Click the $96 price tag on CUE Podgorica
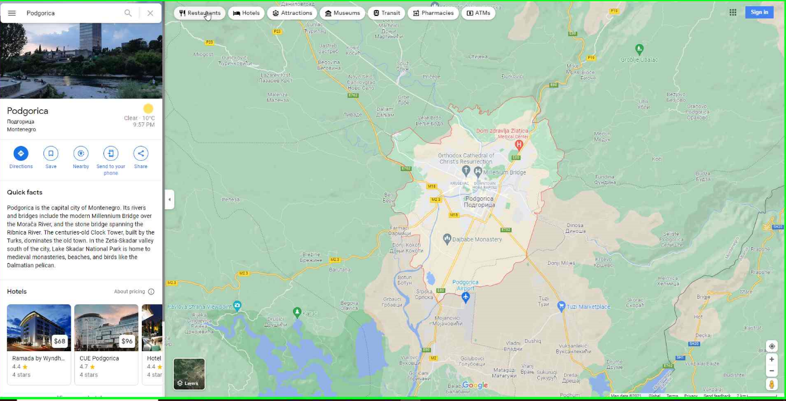 pyautogui.click(x=127, y=342)
